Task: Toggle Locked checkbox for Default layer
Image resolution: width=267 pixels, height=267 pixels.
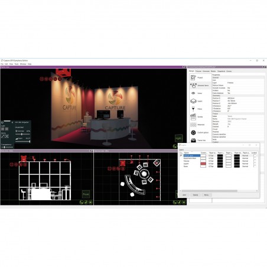Action: pos(255,155)
